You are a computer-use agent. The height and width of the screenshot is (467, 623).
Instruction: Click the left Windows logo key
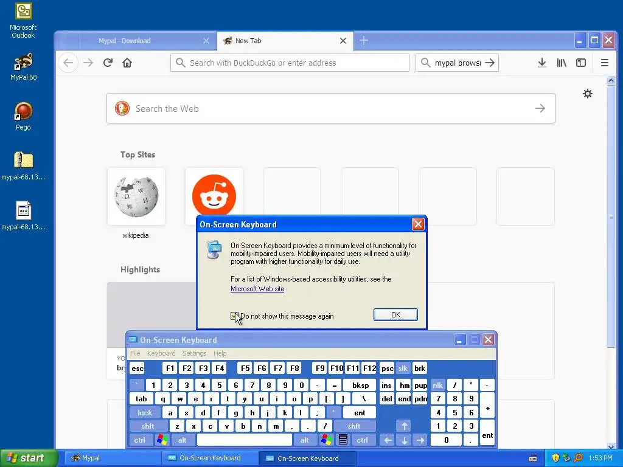(162, 440)
